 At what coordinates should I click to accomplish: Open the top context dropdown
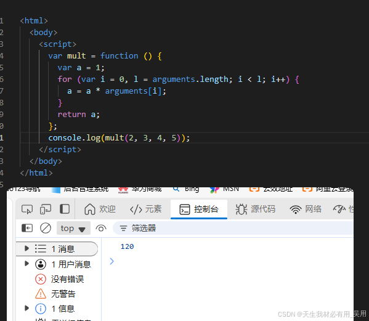[73, 228]
